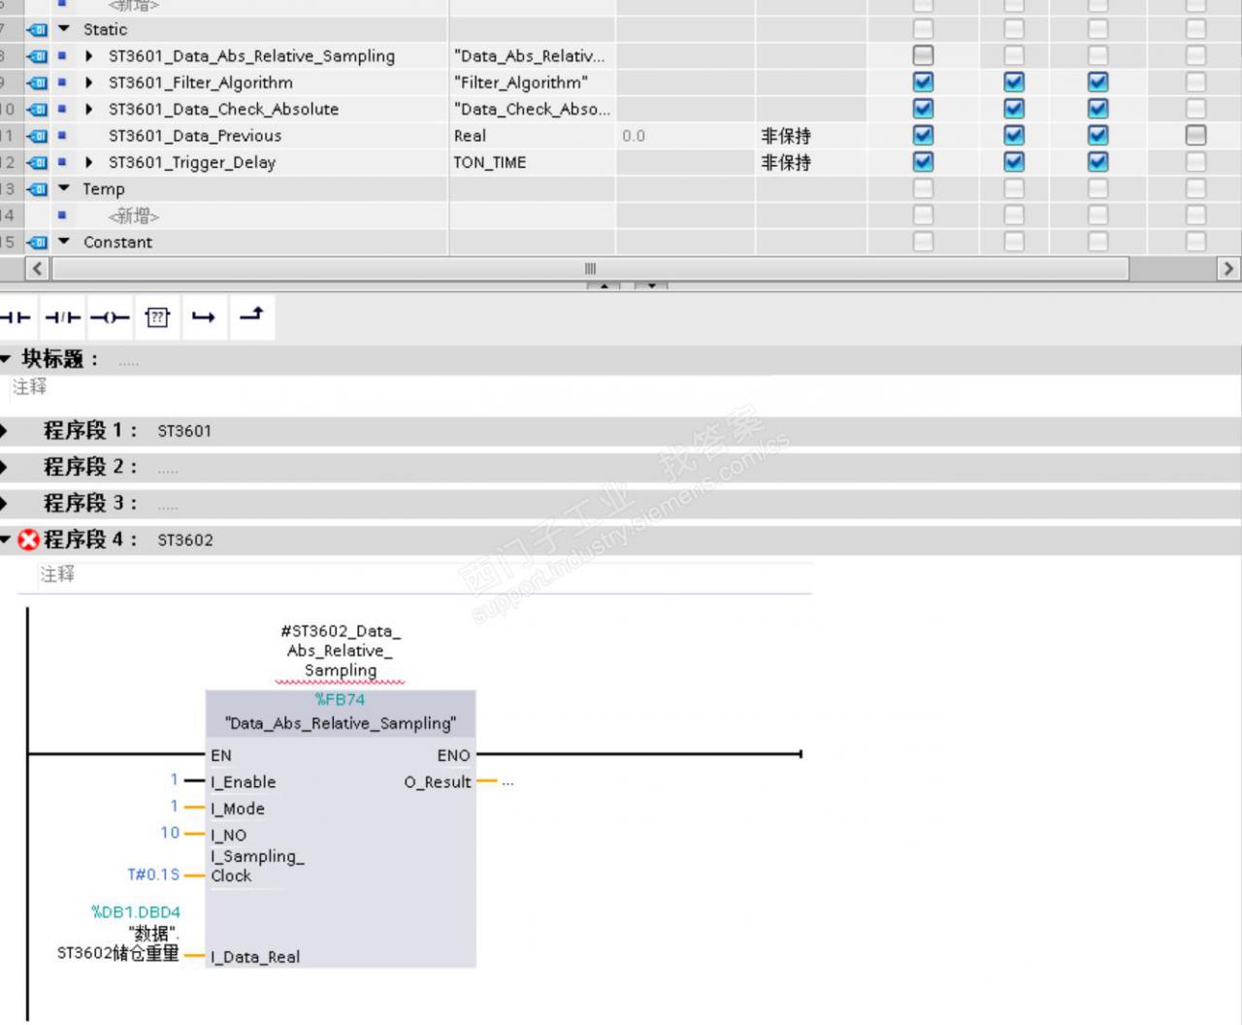
Task: Collapse the 块标题 section
Action: (6, 359)
